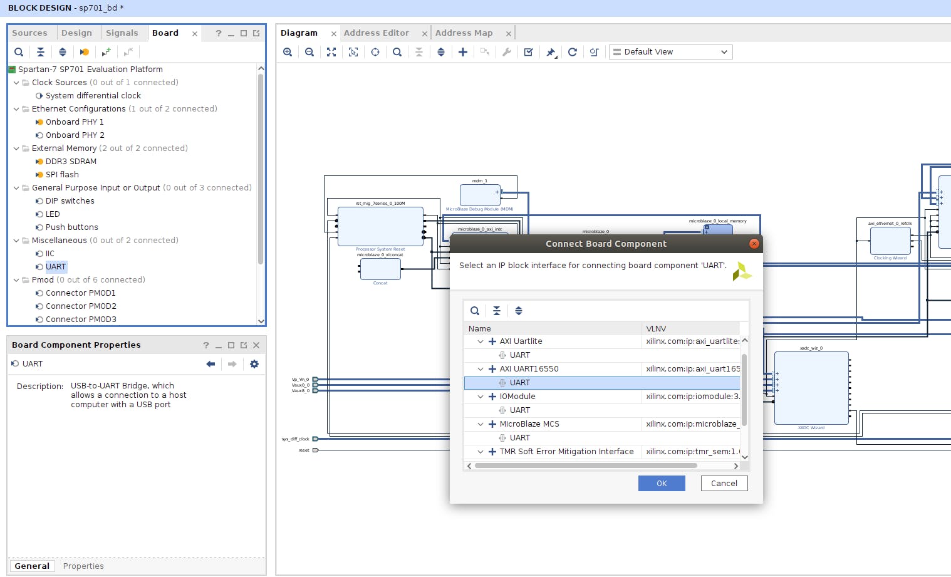The height and width of the screenshot is (577, 951).
Task: Collapse the MicroBlaze MCS entry in the dialog
Action: pyautogui.click(x=481, y=424)
